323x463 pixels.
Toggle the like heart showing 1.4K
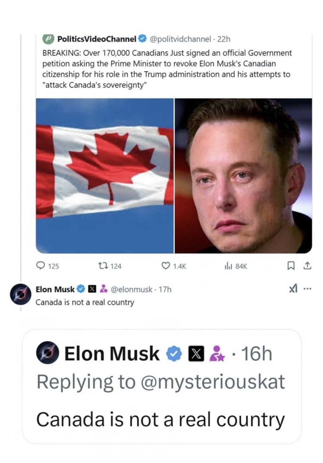tap(165, 266)
